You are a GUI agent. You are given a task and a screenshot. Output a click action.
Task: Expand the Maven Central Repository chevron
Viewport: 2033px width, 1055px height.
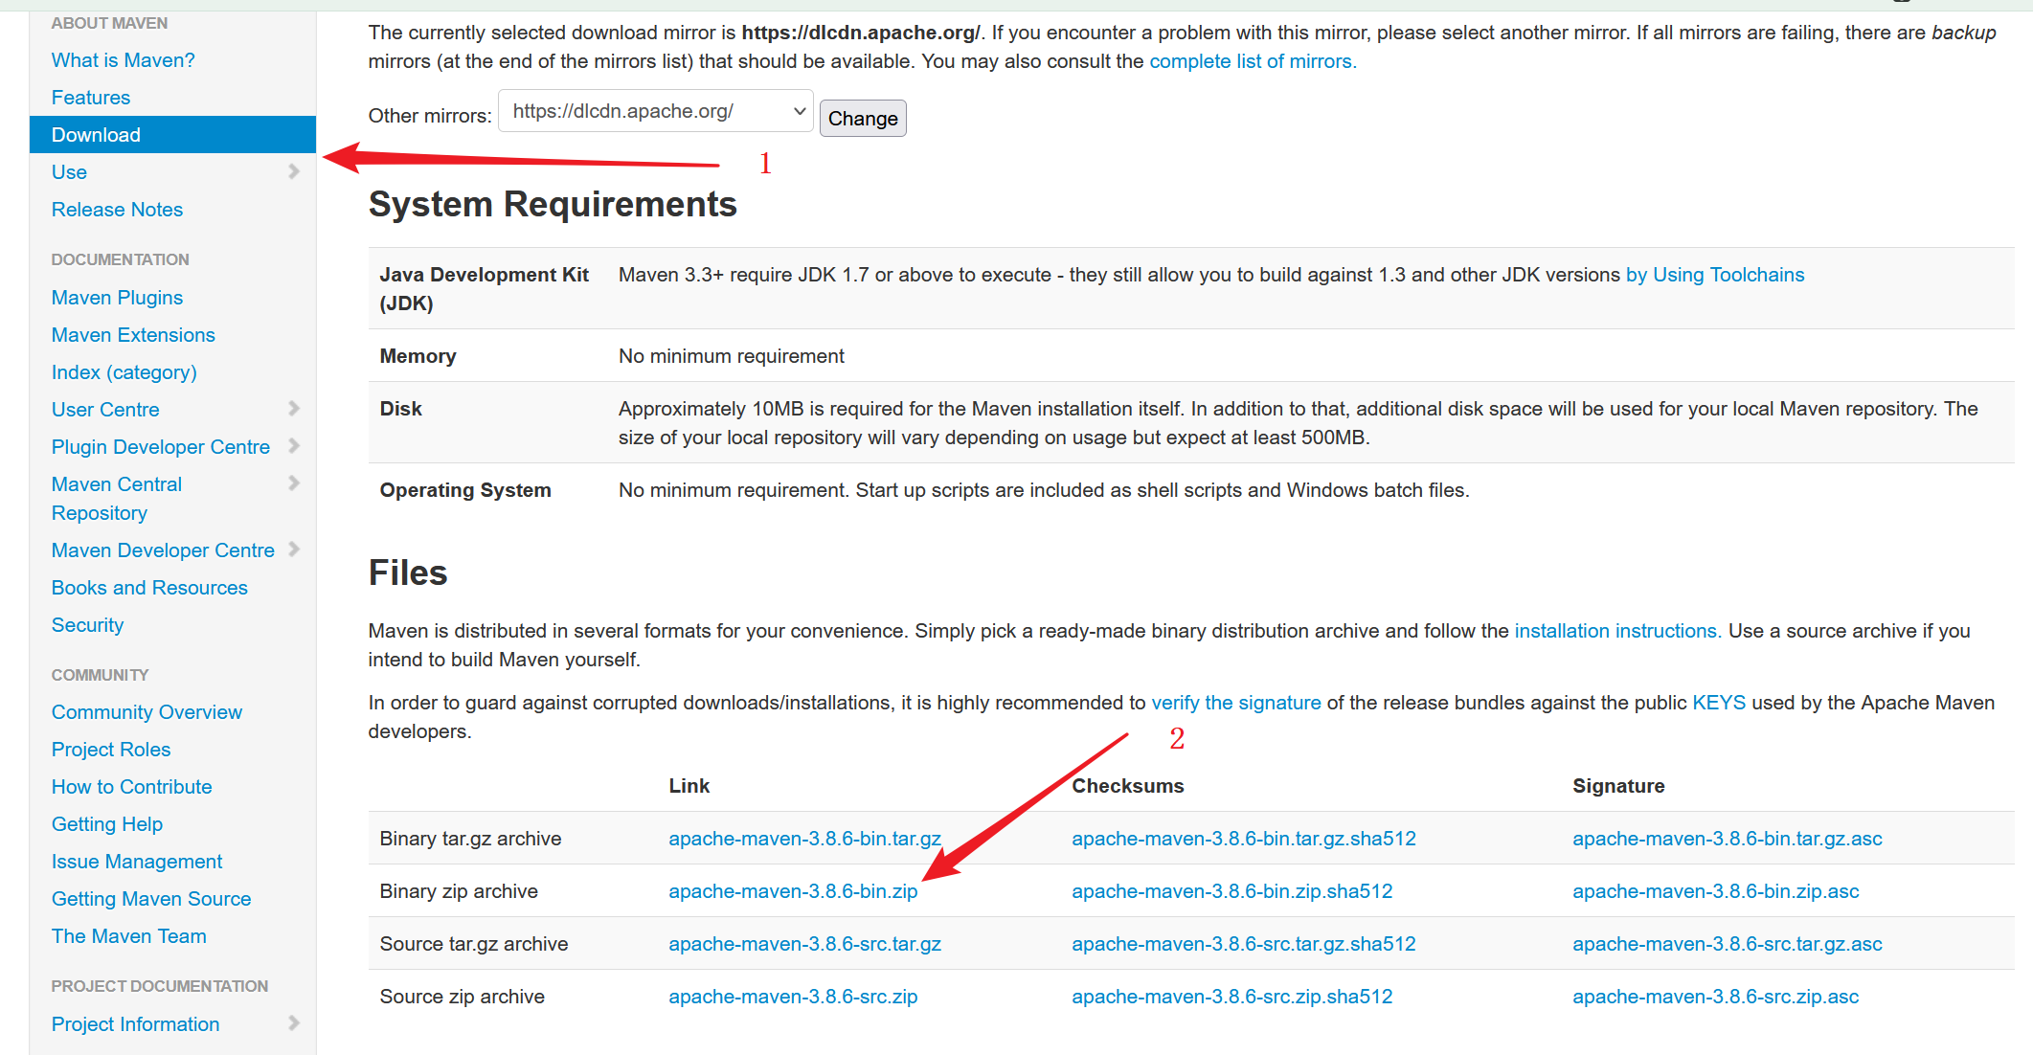[294, 483]
